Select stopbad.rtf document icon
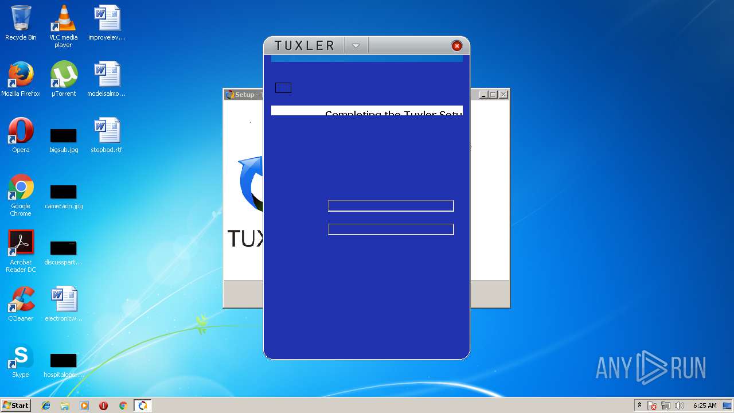This screenshot has height=413, width=734. tap(106, 135)
